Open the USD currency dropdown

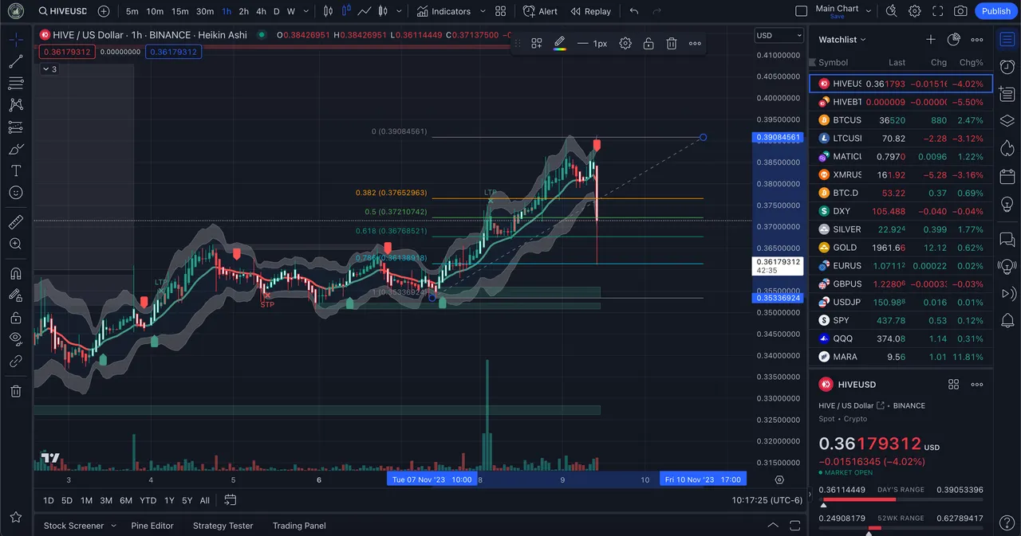[779, 35]
